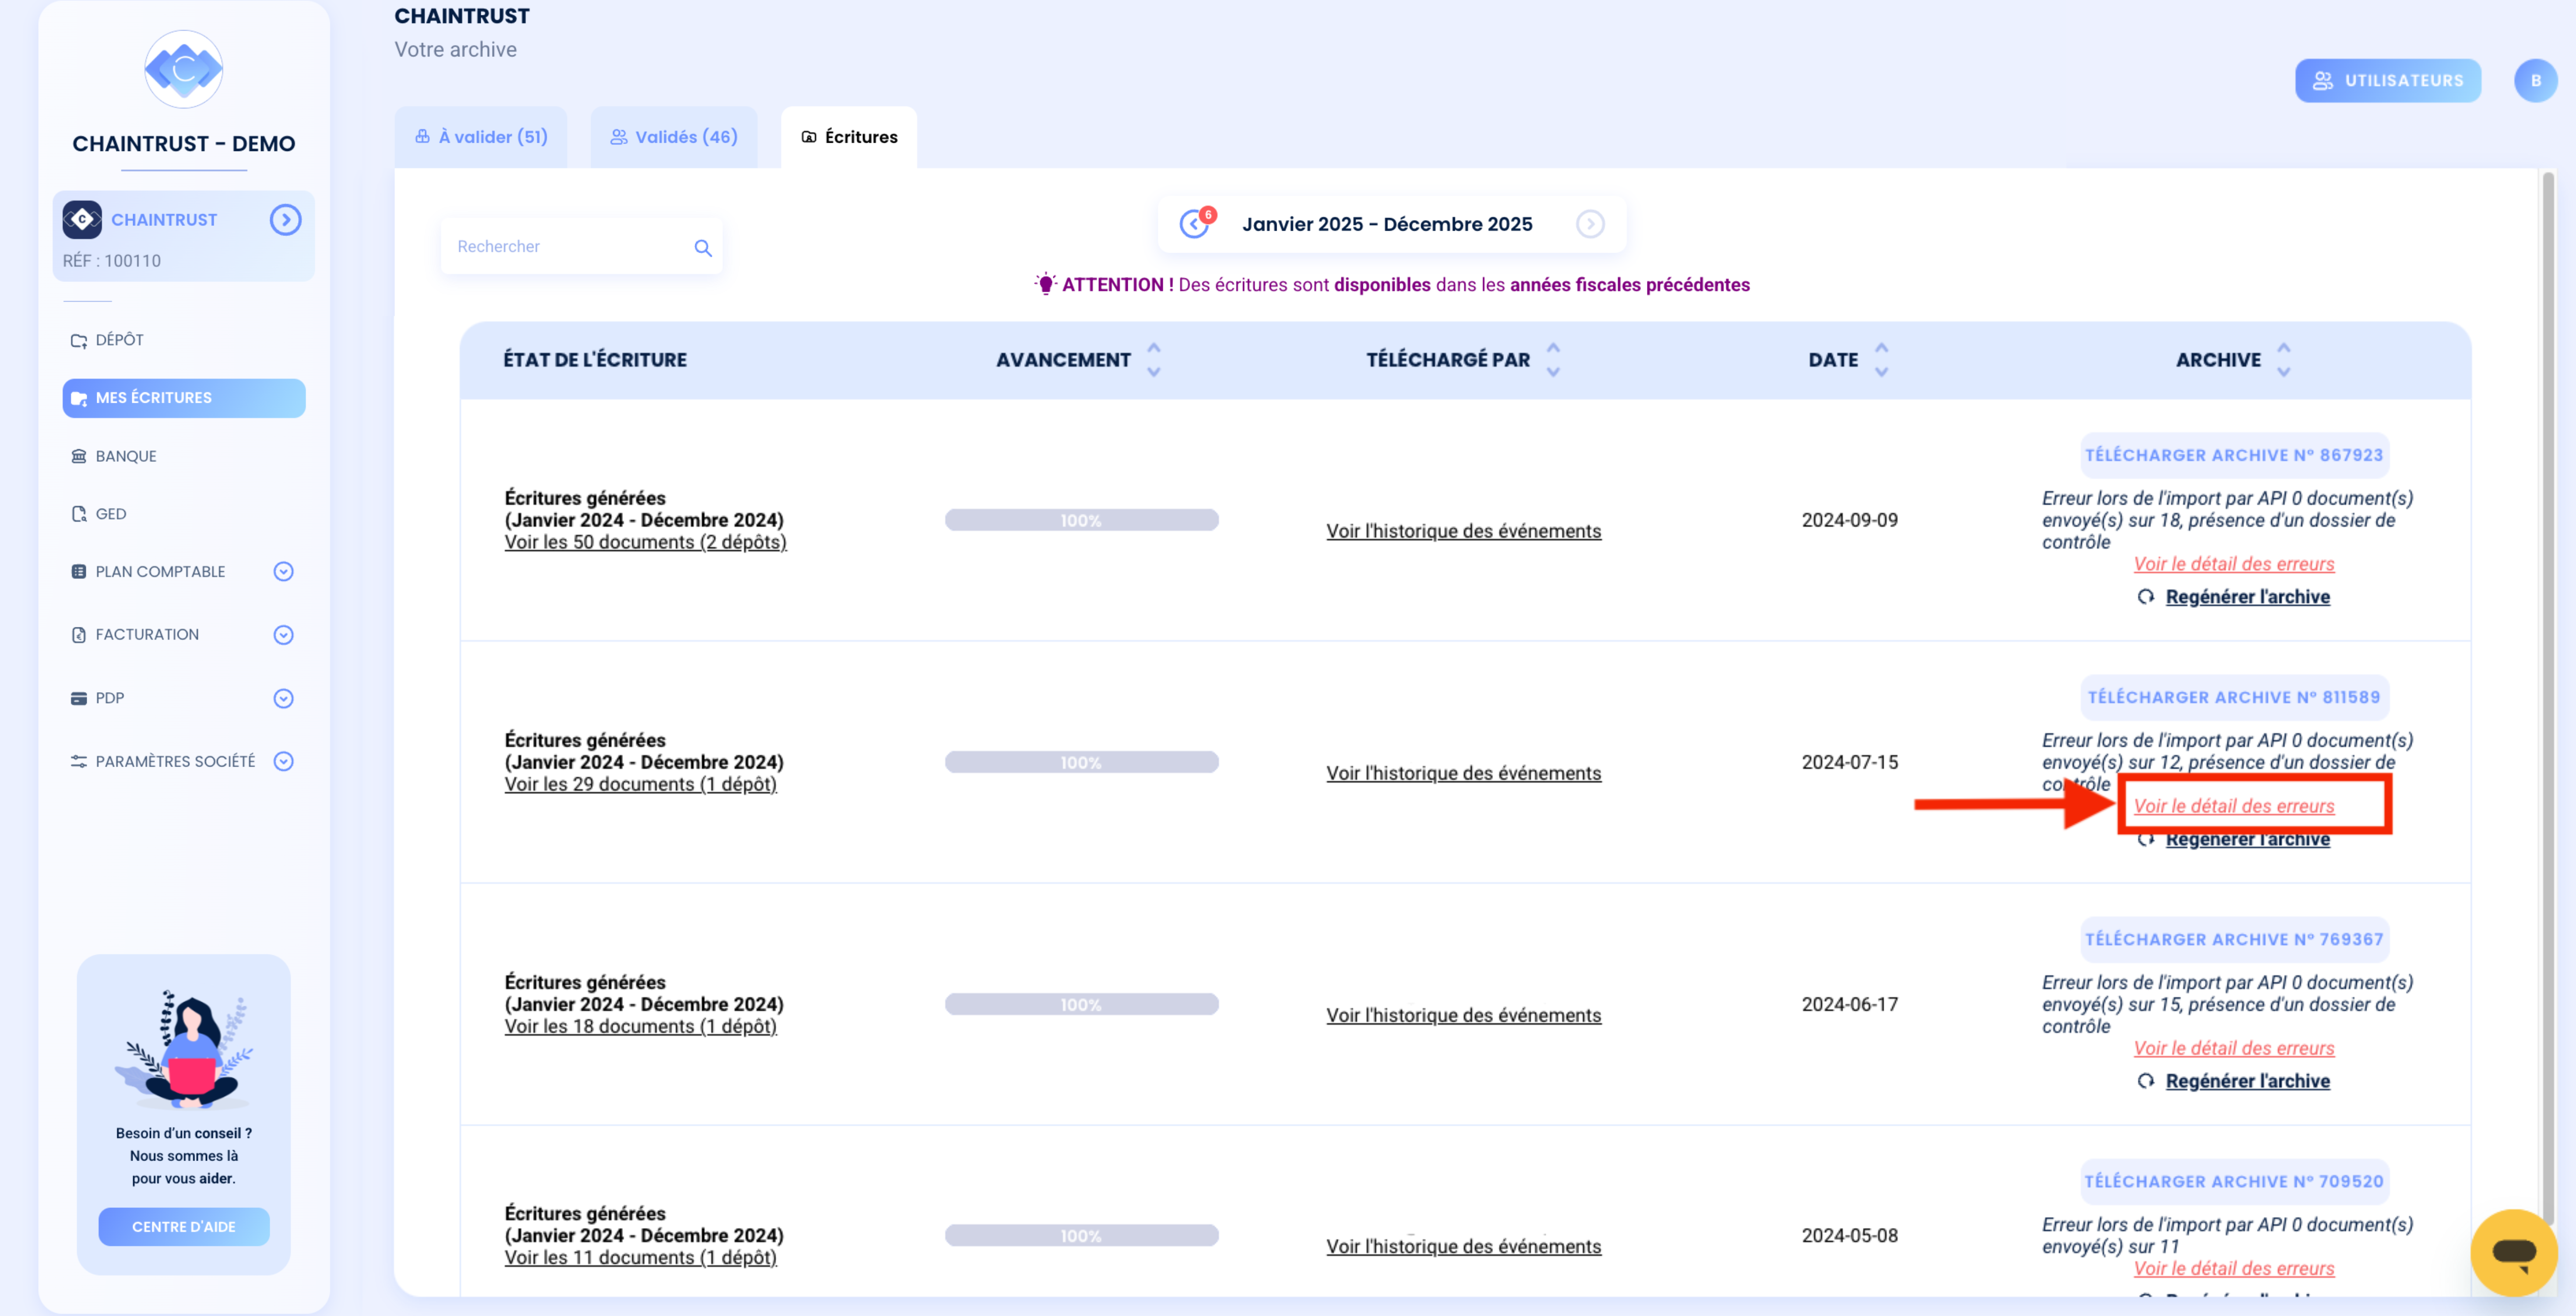The height and width of the screenshot is (1316, 2576).
Task: Sort by DATE column arrows
Action: 1881,360
